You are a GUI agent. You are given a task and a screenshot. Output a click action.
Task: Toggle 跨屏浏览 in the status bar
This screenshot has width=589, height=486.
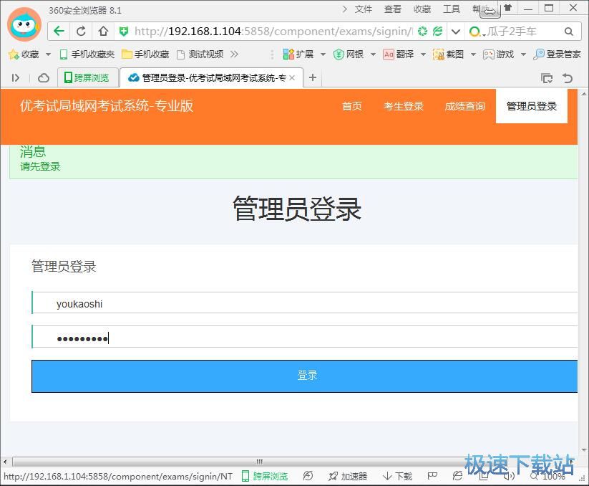pos(265,476)
